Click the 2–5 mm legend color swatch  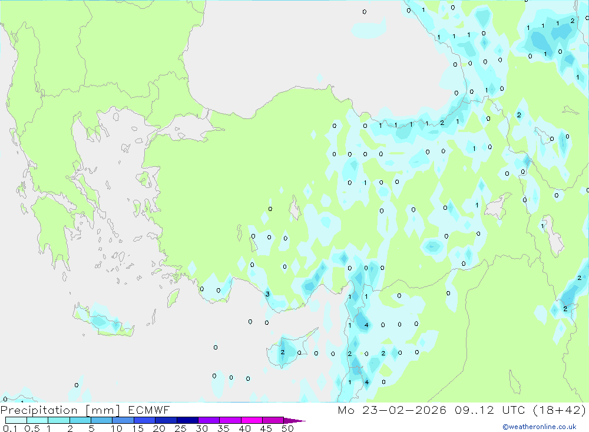pyautogui.click(x=80, y=420)
